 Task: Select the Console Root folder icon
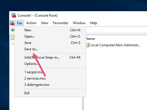[13, 38]
